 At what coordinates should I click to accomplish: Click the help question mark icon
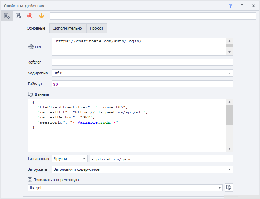(x=230, y=6)
